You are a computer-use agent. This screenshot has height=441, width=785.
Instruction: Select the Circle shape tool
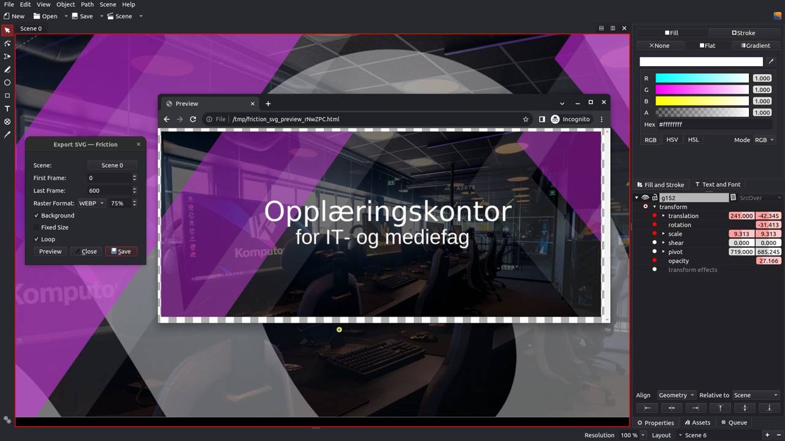point(7,83)
